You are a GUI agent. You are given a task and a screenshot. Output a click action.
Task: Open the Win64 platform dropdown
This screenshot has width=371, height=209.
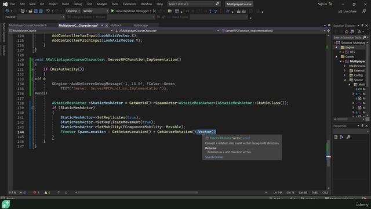(x=95, y=11)
